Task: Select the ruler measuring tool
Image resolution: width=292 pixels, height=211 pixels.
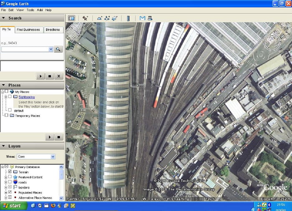Action: click(128, 18)
